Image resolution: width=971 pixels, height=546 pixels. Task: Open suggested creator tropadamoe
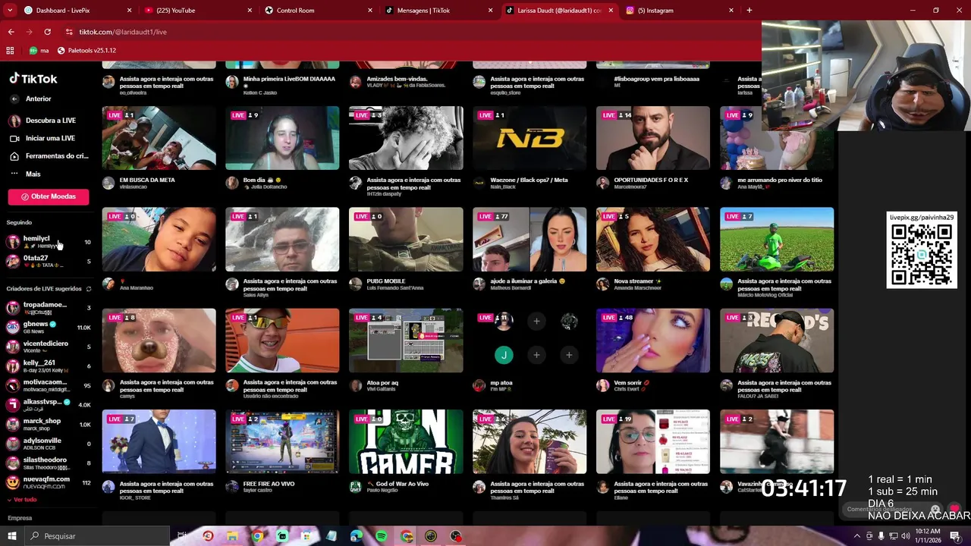[49, 308]
